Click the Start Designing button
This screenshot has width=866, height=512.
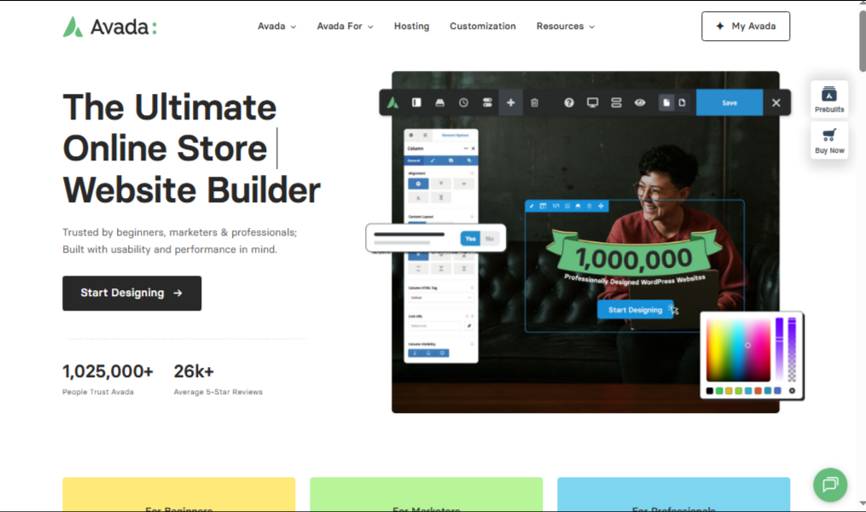coord(131,293)
